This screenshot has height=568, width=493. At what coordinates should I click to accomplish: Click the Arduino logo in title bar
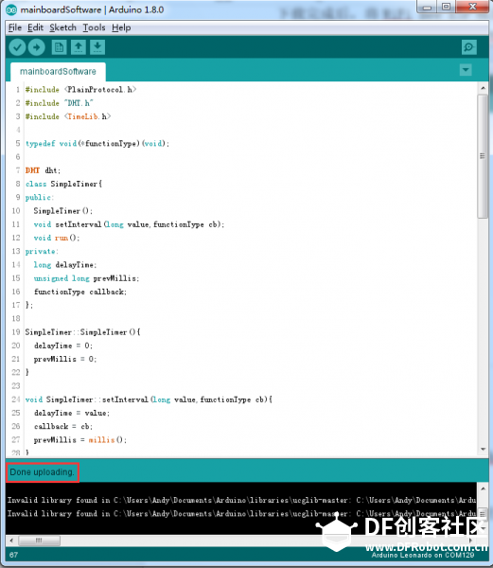point(11,9)
